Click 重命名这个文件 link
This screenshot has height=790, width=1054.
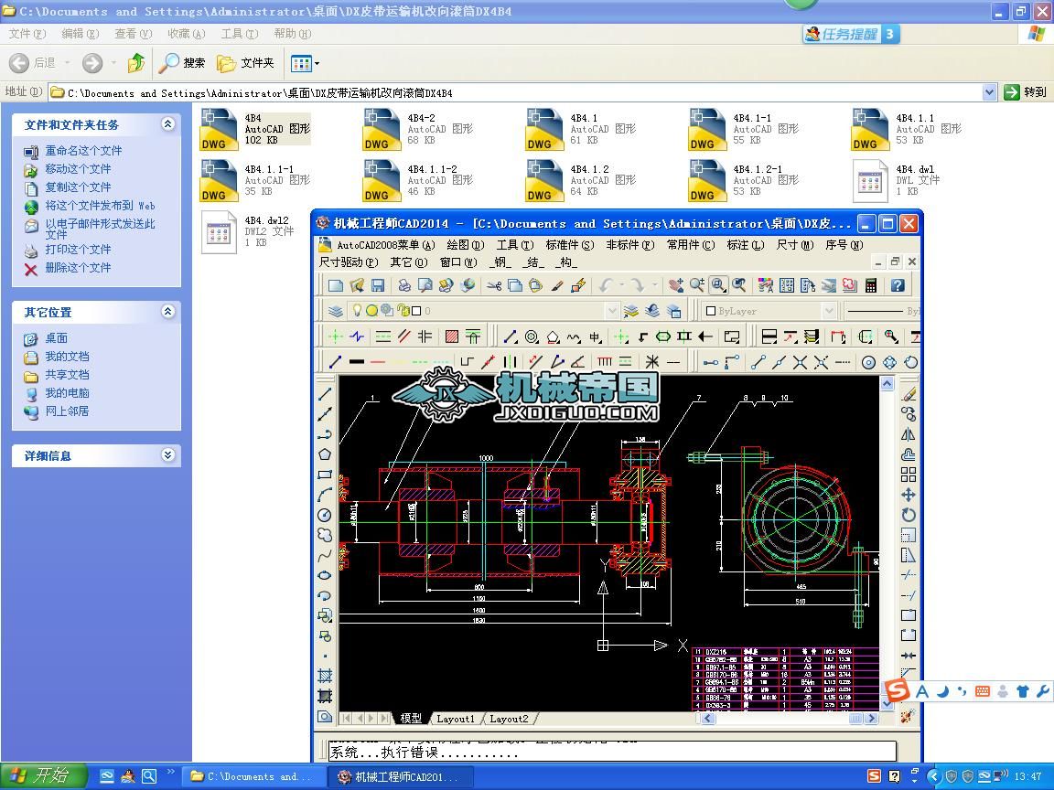click(x=83, y=151)
